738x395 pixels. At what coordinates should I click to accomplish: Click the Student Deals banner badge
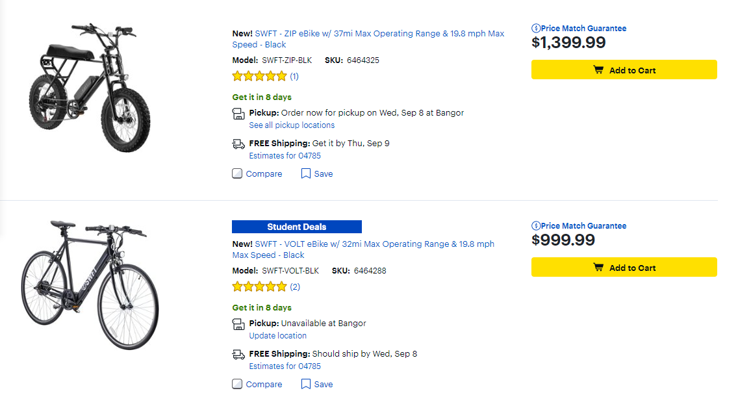click(x=296, y=227)
